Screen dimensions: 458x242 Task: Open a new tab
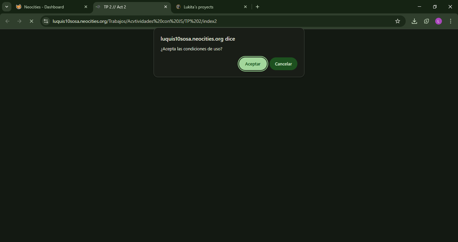tap(257, 7)
